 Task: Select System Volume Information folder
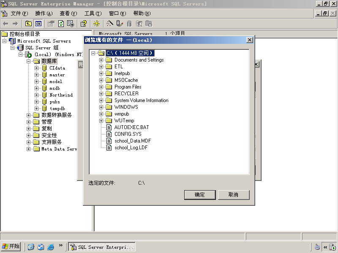point(142,100)
